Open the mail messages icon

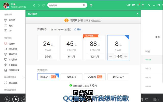tap(133, 5)
